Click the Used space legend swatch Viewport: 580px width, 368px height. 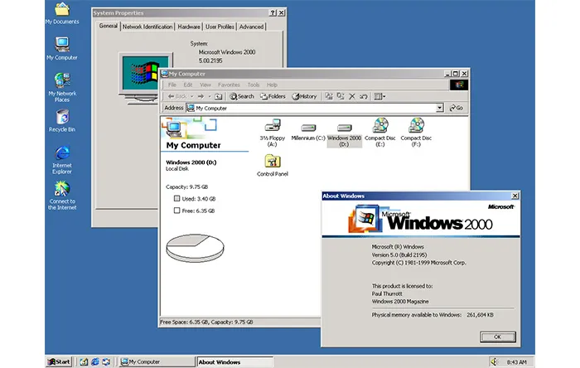pos(176,199)
